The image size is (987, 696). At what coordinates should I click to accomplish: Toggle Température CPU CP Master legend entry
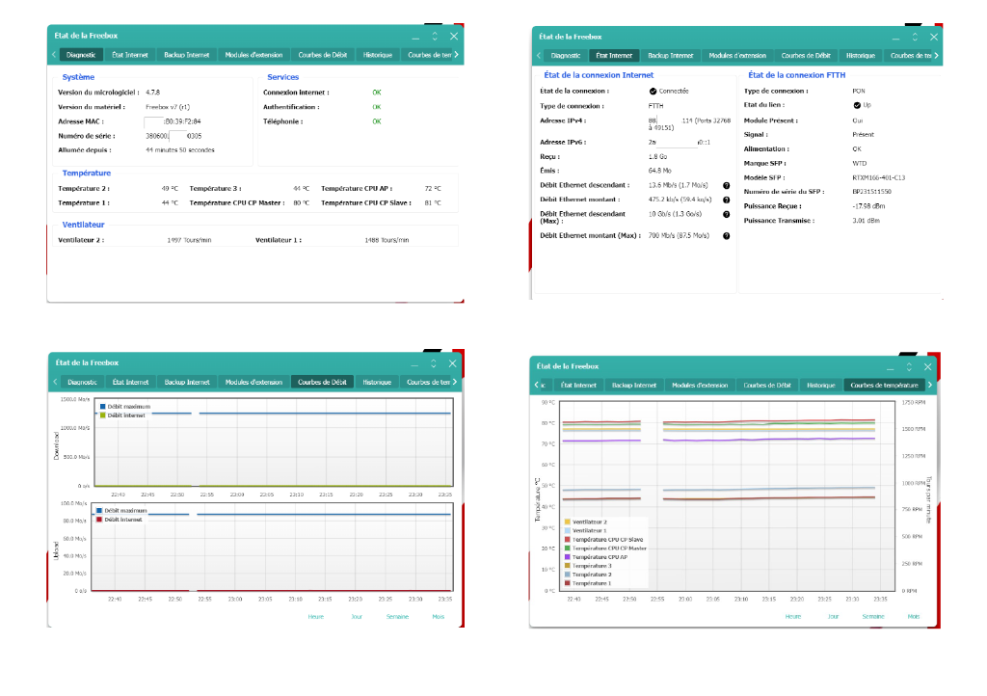coord(605,549)
